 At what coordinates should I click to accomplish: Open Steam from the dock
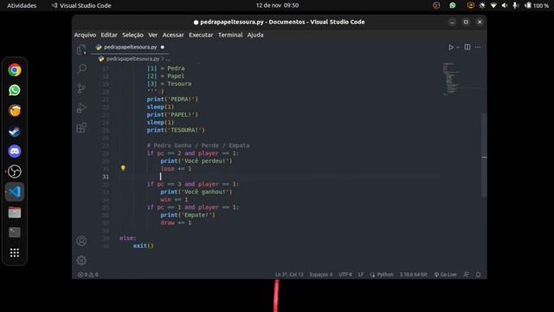(15, 131)
